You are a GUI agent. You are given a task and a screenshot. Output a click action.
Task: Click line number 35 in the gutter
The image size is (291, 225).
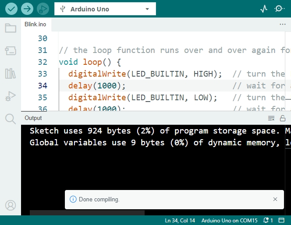(x=43, y=98)
